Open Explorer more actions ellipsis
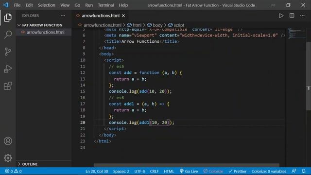 63,16
